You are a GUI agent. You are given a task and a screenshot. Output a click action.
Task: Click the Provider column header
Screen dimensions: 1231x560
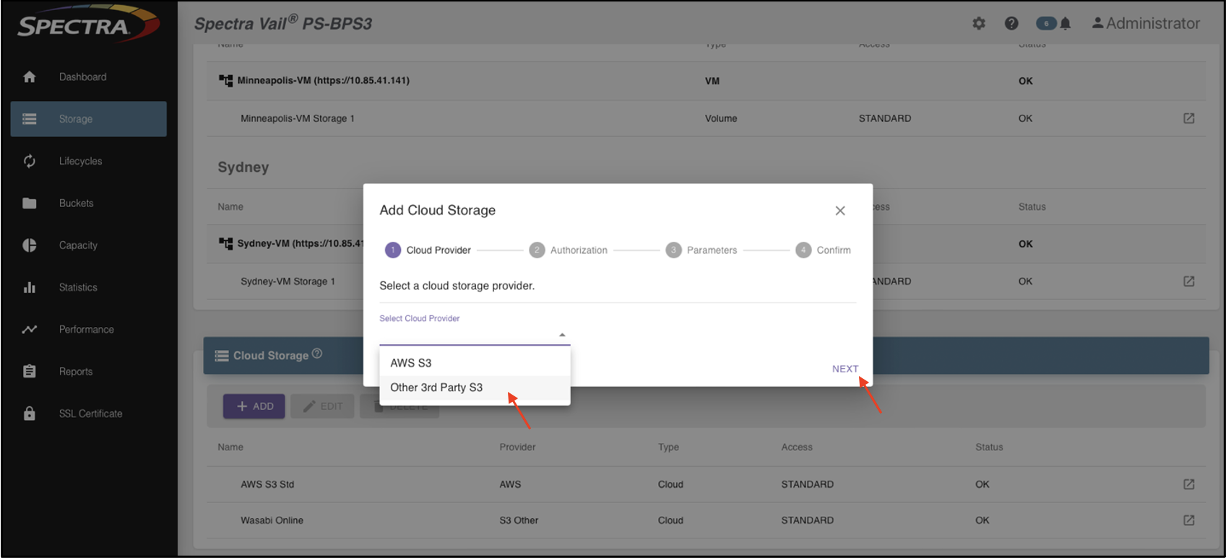[517, 447]
